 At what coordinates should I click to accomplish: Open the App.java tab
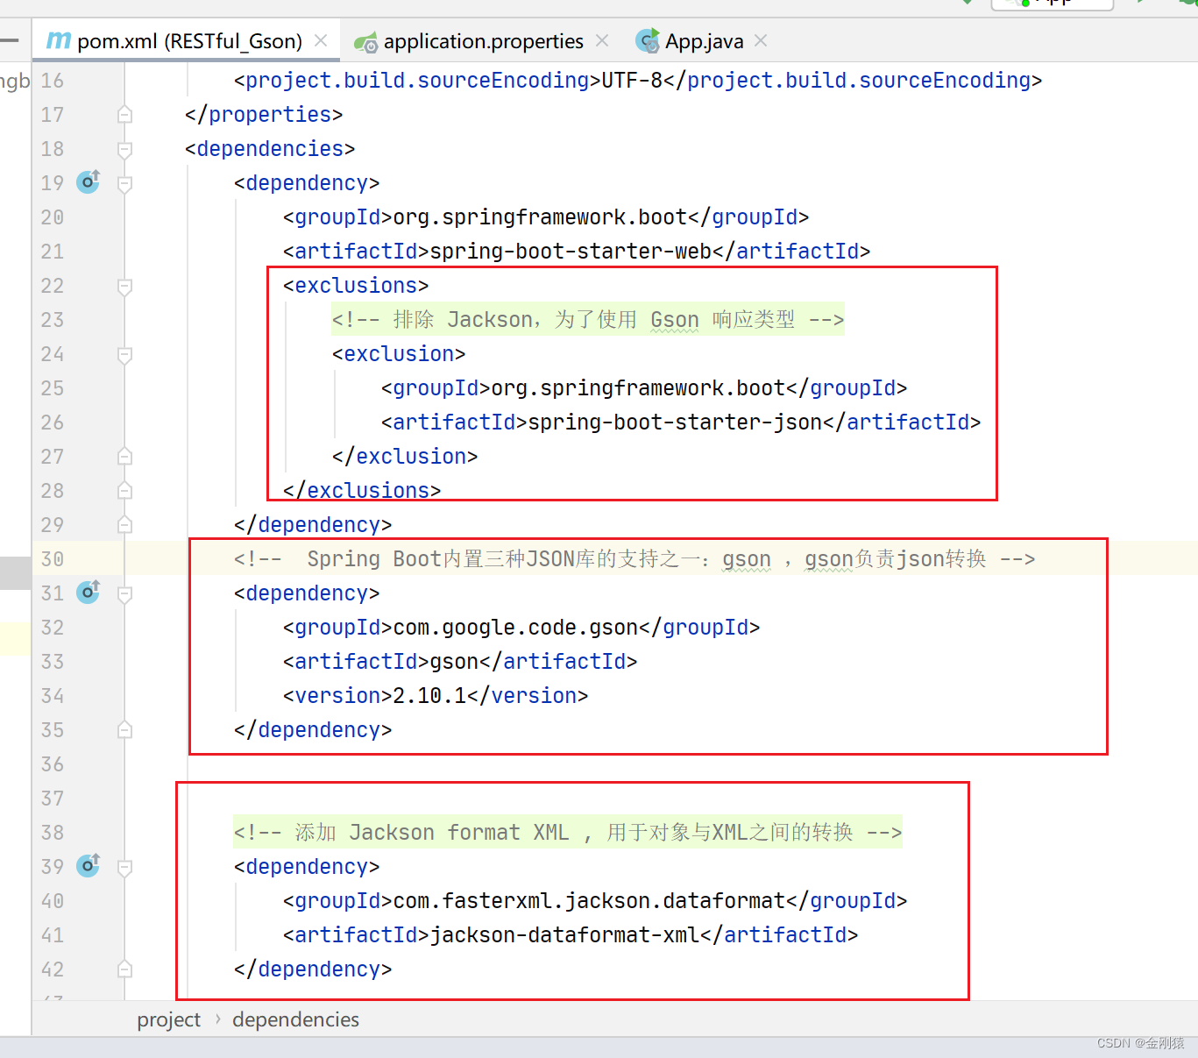(704, 41)
